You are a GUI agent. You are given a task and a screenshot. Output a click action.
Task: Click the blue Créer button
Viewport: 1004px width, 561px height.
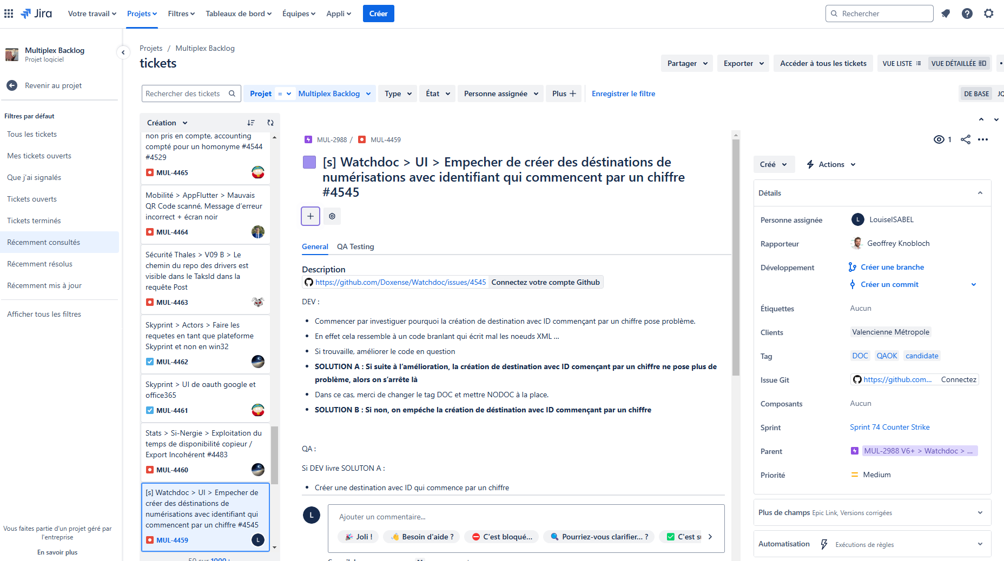(x=378, y=14)
